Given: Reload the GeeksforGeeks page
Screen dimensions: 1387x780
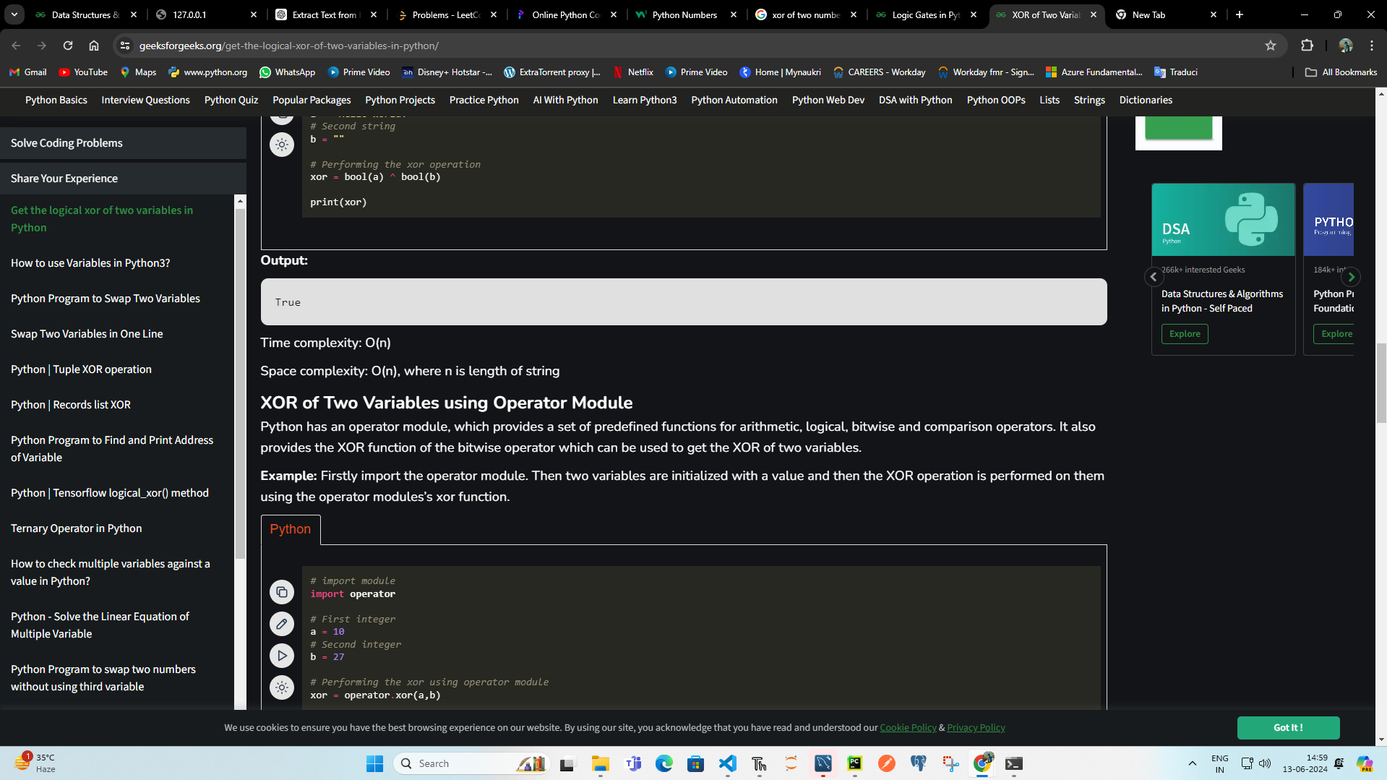Looking at the screenshot, I should (68, 46).
